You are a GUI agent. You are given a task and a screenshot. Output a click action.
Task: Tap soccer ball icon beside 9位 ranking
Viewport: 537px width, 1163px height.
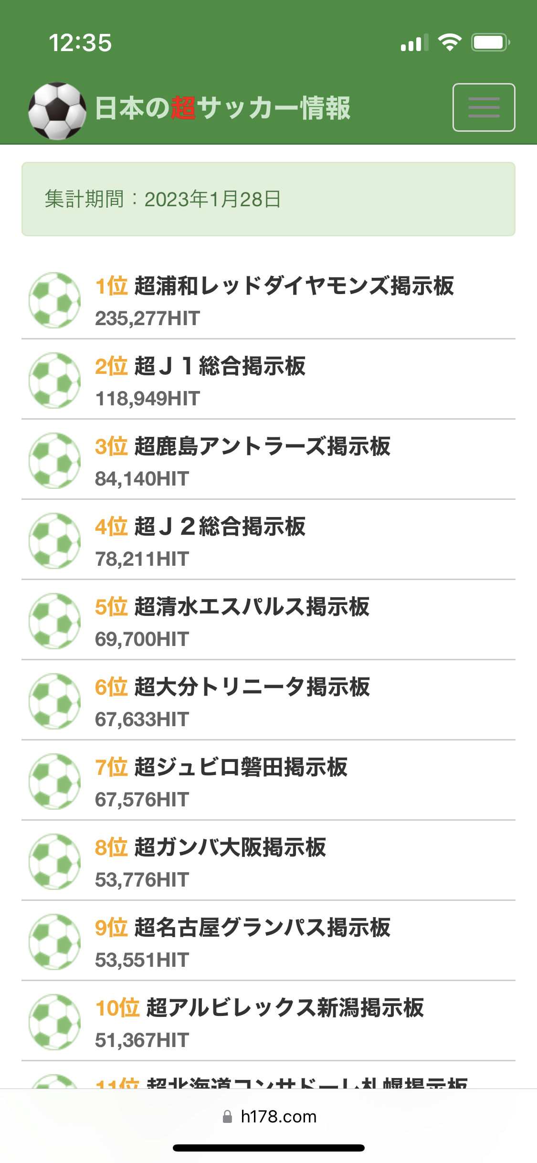tap(54, 942)
